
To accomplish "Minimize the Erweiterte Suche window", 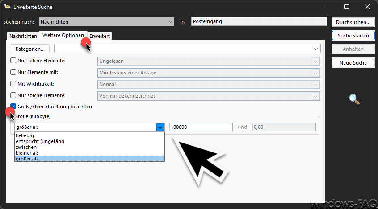I will pyautogui.click(x=327, y=7).
